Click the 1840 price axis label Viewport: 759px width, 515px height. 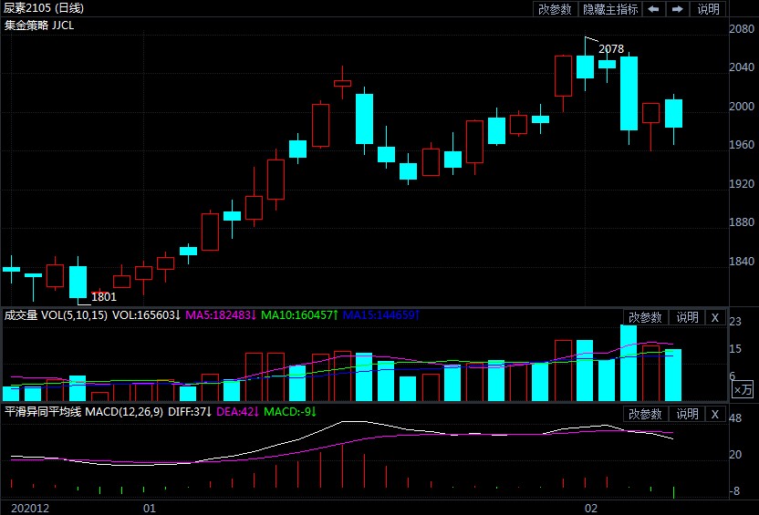point(742,261)
